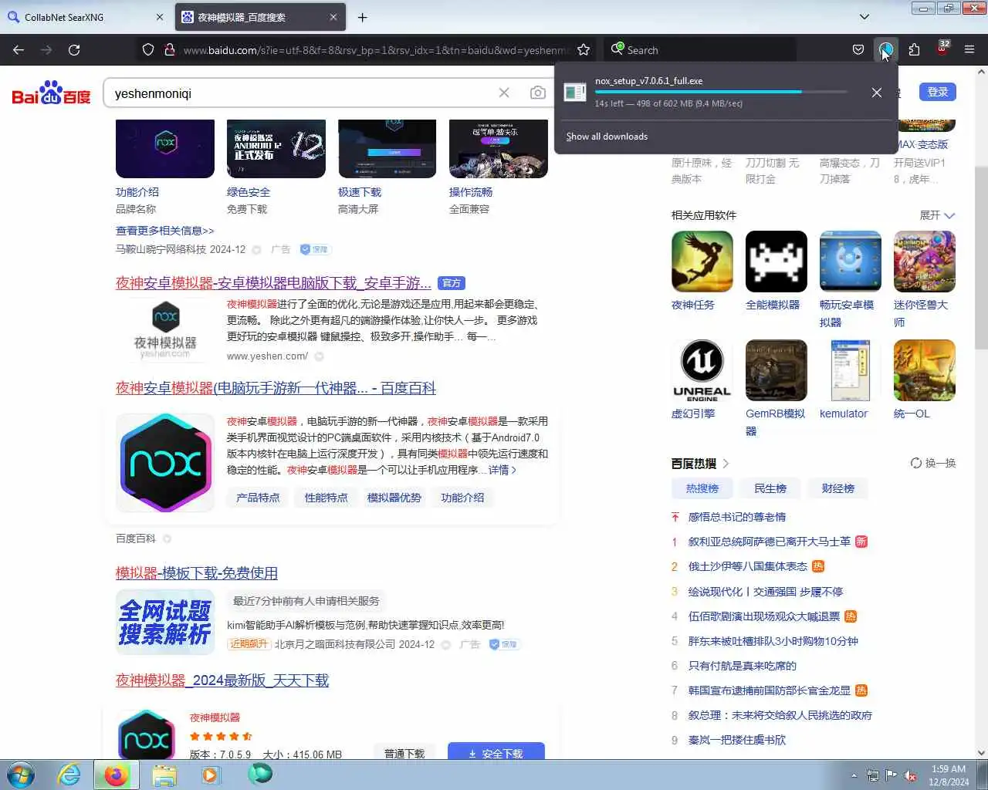Click Show all downloads
Screen dimensions: 988x790
coord(607,137)
